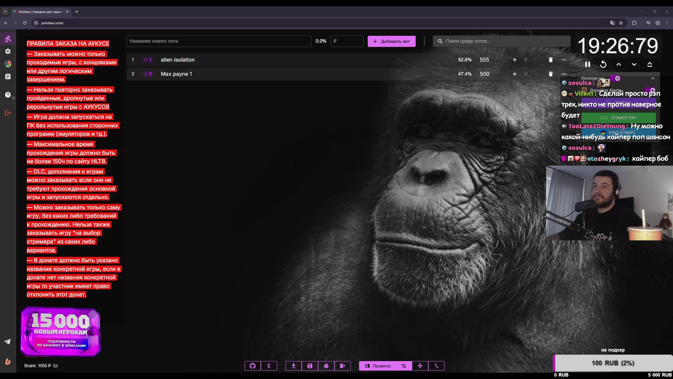Image resolution: width=673 pixels, height=379 pixels.
Task: Toggle the Правила rules panel
Action: click(378, 366)
